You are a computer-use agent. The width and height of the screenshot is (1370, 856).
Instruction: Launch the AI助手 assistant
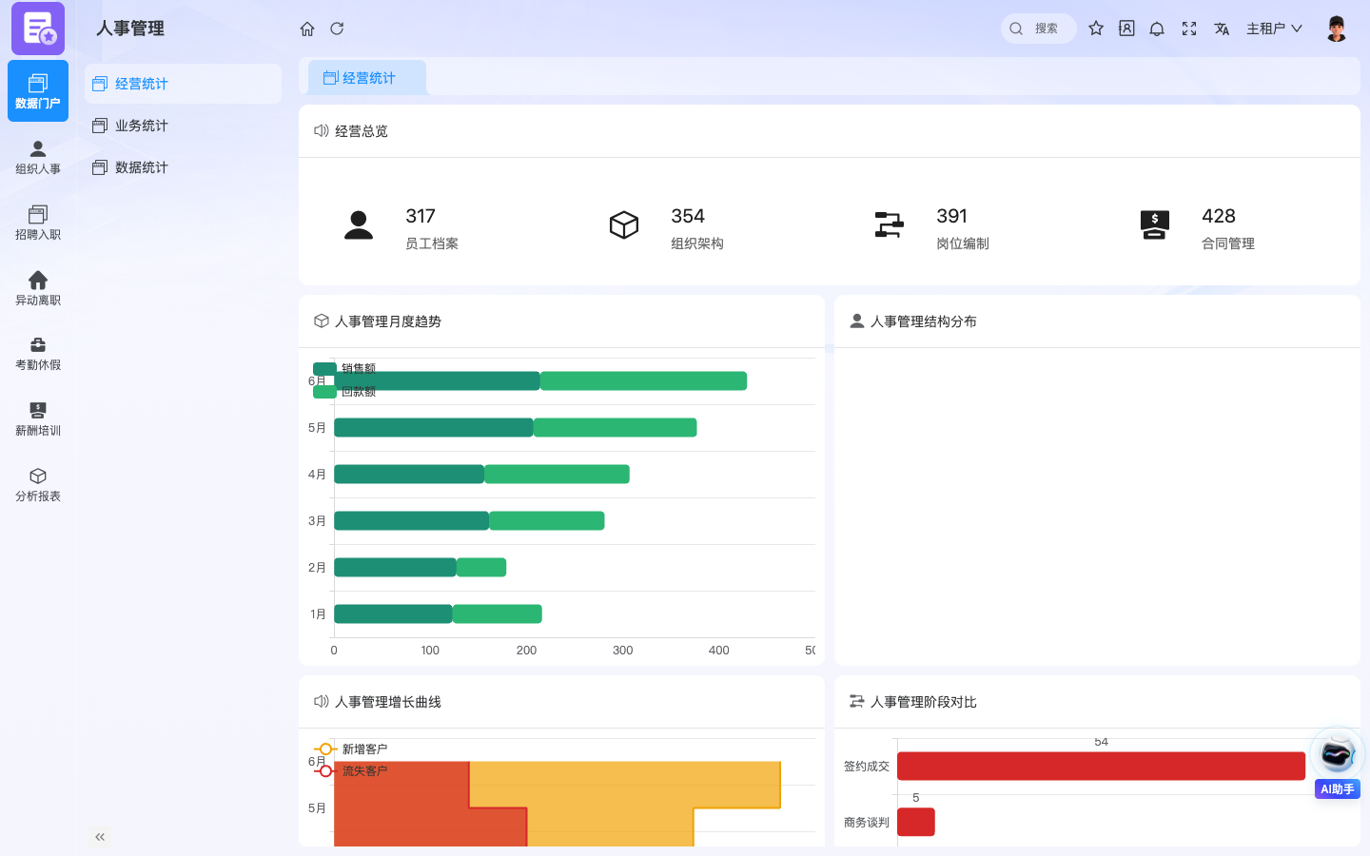click(1337, 764)
